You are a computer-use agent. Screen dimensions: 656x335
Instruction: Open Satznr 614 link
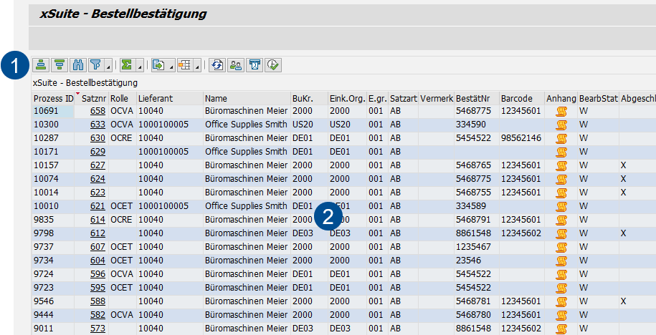(x=98, y=220)
